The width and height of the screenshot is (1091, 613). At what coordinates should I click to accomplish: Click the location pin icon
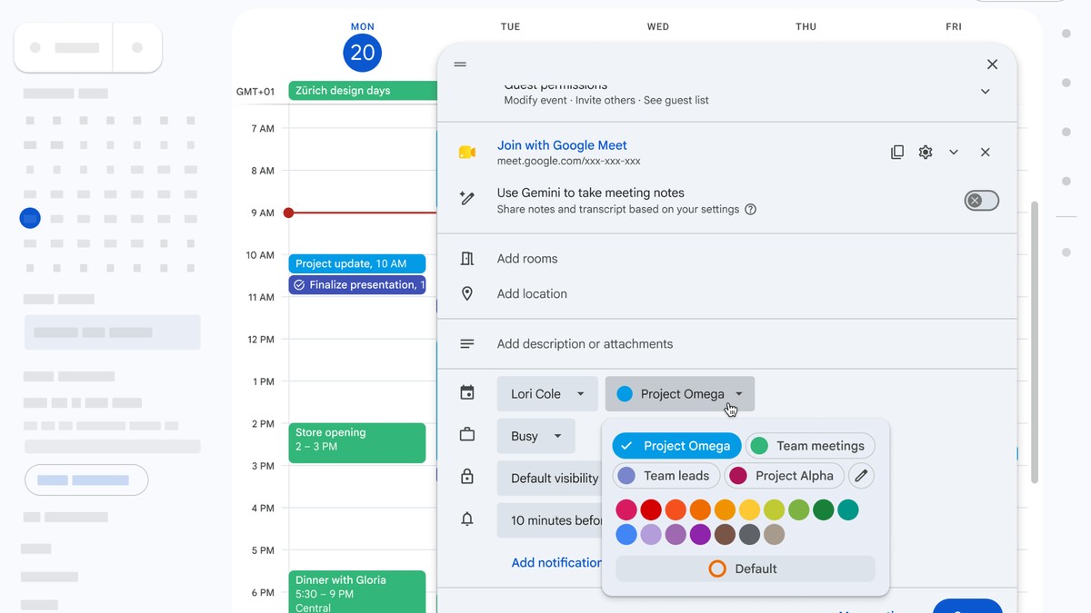pyautogui.click(x=467, y=293)
